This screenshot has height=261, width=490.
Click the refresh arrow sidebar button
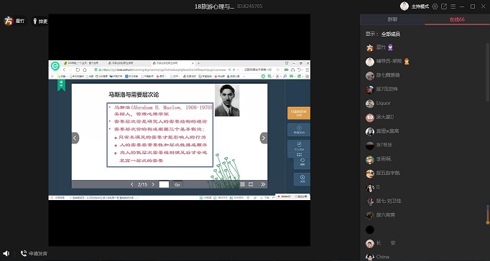pyautogui.click(x=302, y=162)
